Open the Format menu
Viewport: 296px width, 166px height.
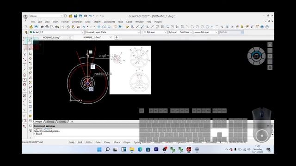tap(65, 22)
